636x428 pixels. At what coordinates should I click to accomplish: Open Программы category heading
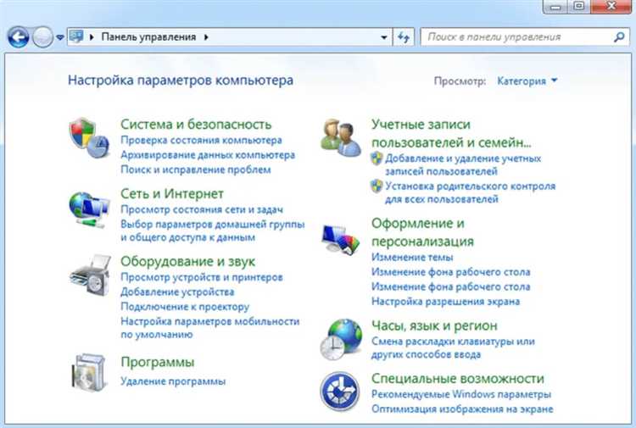click(158, 362)
